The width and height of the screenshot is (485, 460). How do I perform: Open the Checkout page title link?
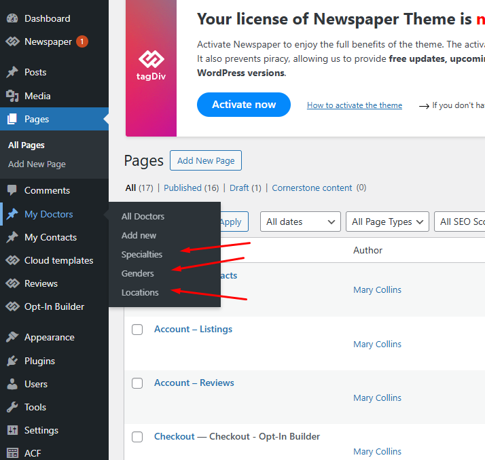click(175, 436)
